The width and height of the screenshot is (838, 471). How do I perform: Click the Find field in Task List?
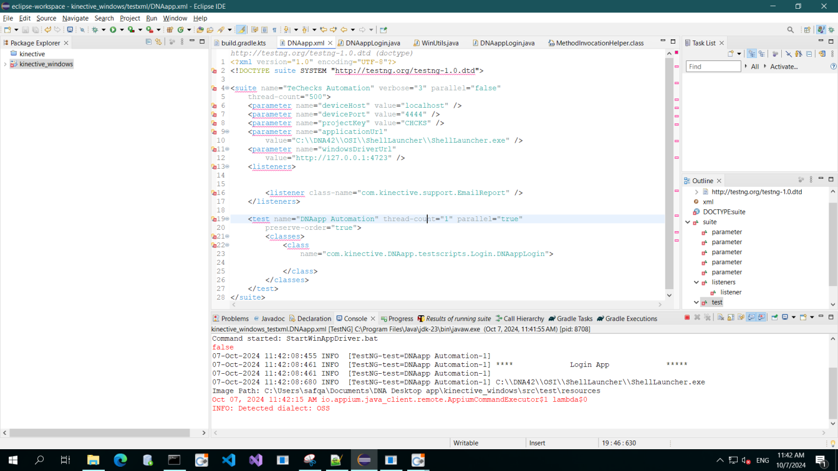tap(713, 67)
